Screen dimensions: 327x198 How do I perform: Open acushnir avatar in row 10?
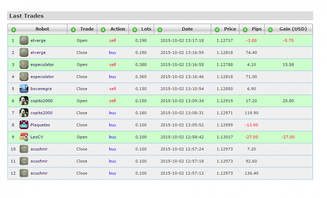point(24,149)
